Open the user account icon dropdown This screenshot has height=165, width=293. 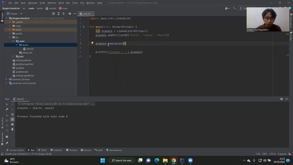(x=227, y=8)
